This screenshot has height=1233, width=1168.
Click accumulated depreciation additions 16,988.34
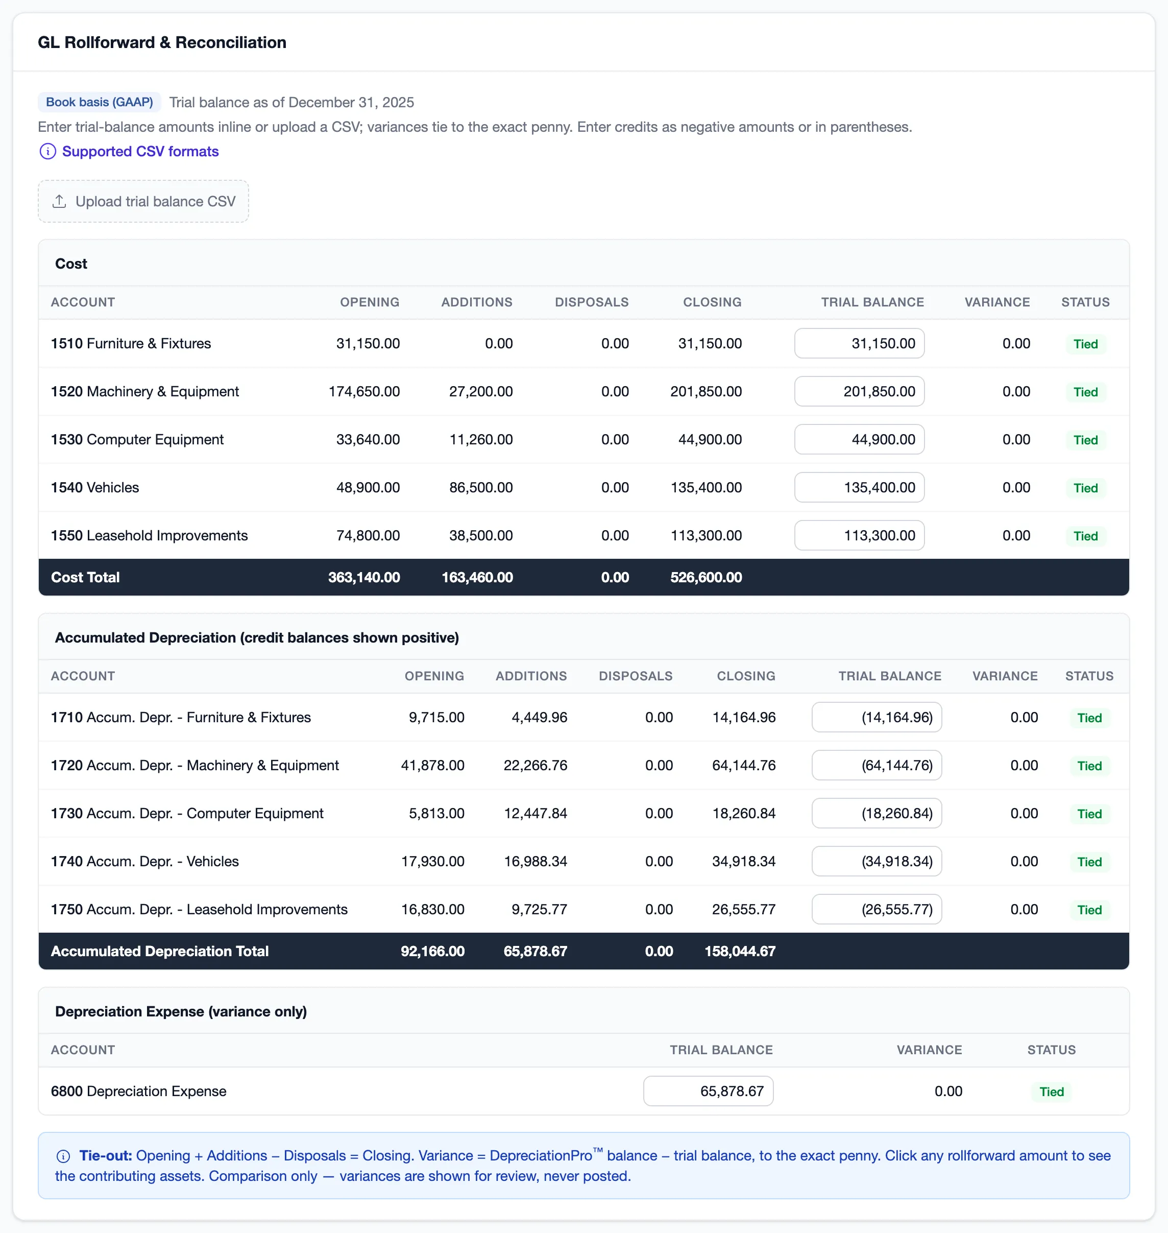click(536, 861)
